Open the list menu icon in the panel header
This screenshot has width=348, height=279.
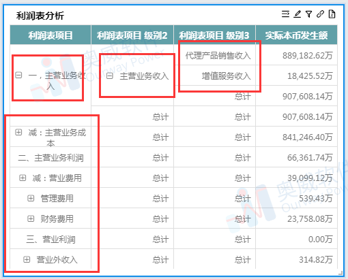pyautogui.click(x=285, y=14)
